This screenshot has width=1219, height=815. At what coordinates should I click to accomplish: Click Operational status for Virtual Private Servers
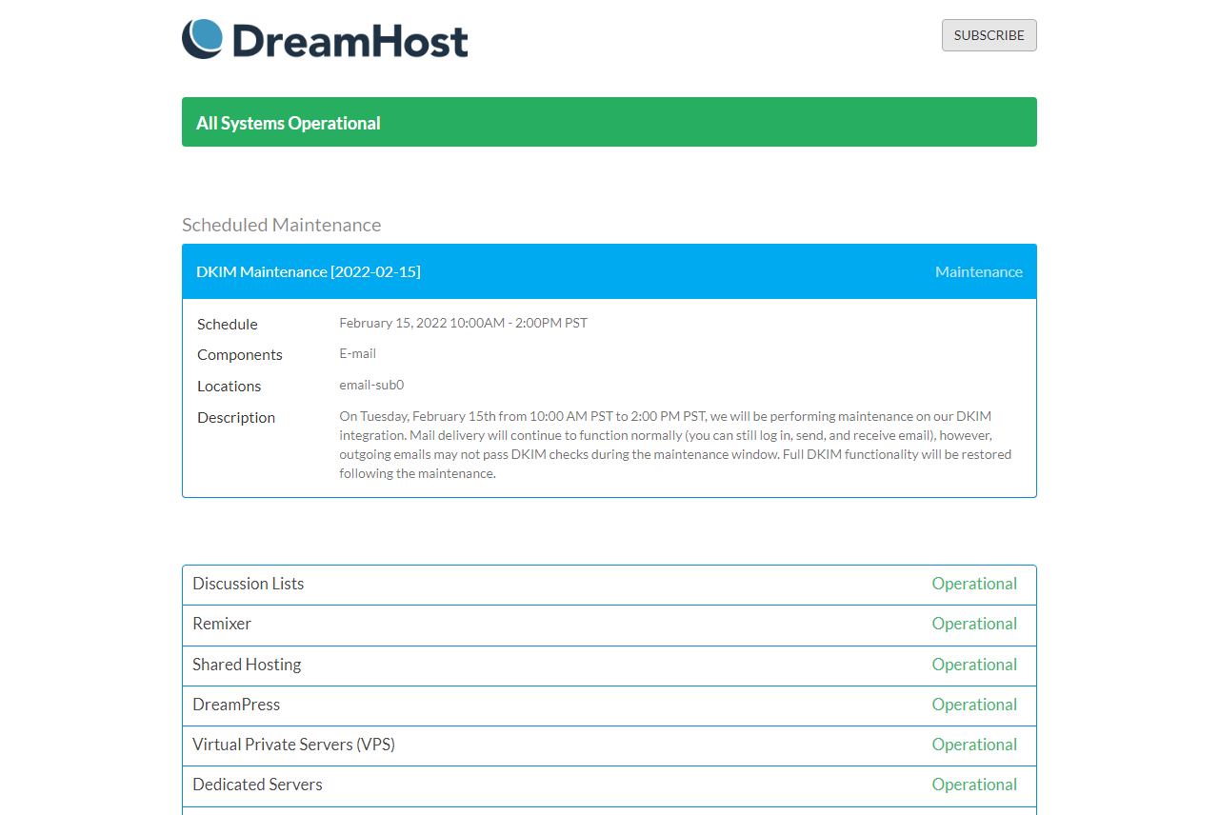point(974,745)
